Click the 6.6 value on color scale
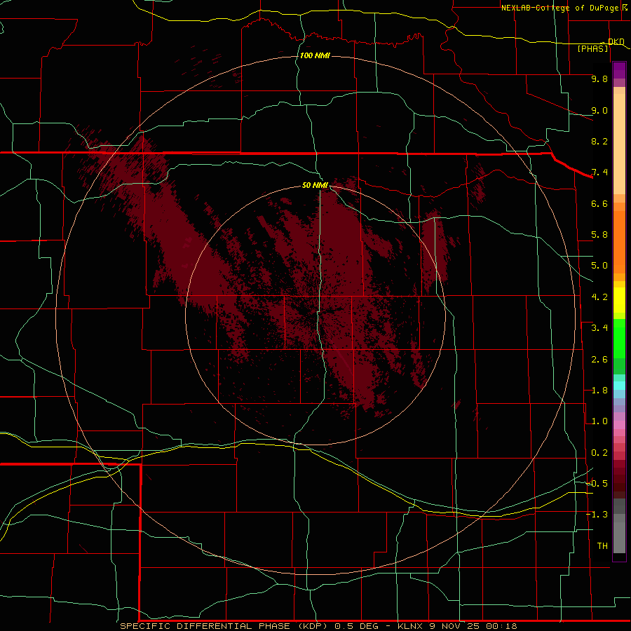 [599, 203]
